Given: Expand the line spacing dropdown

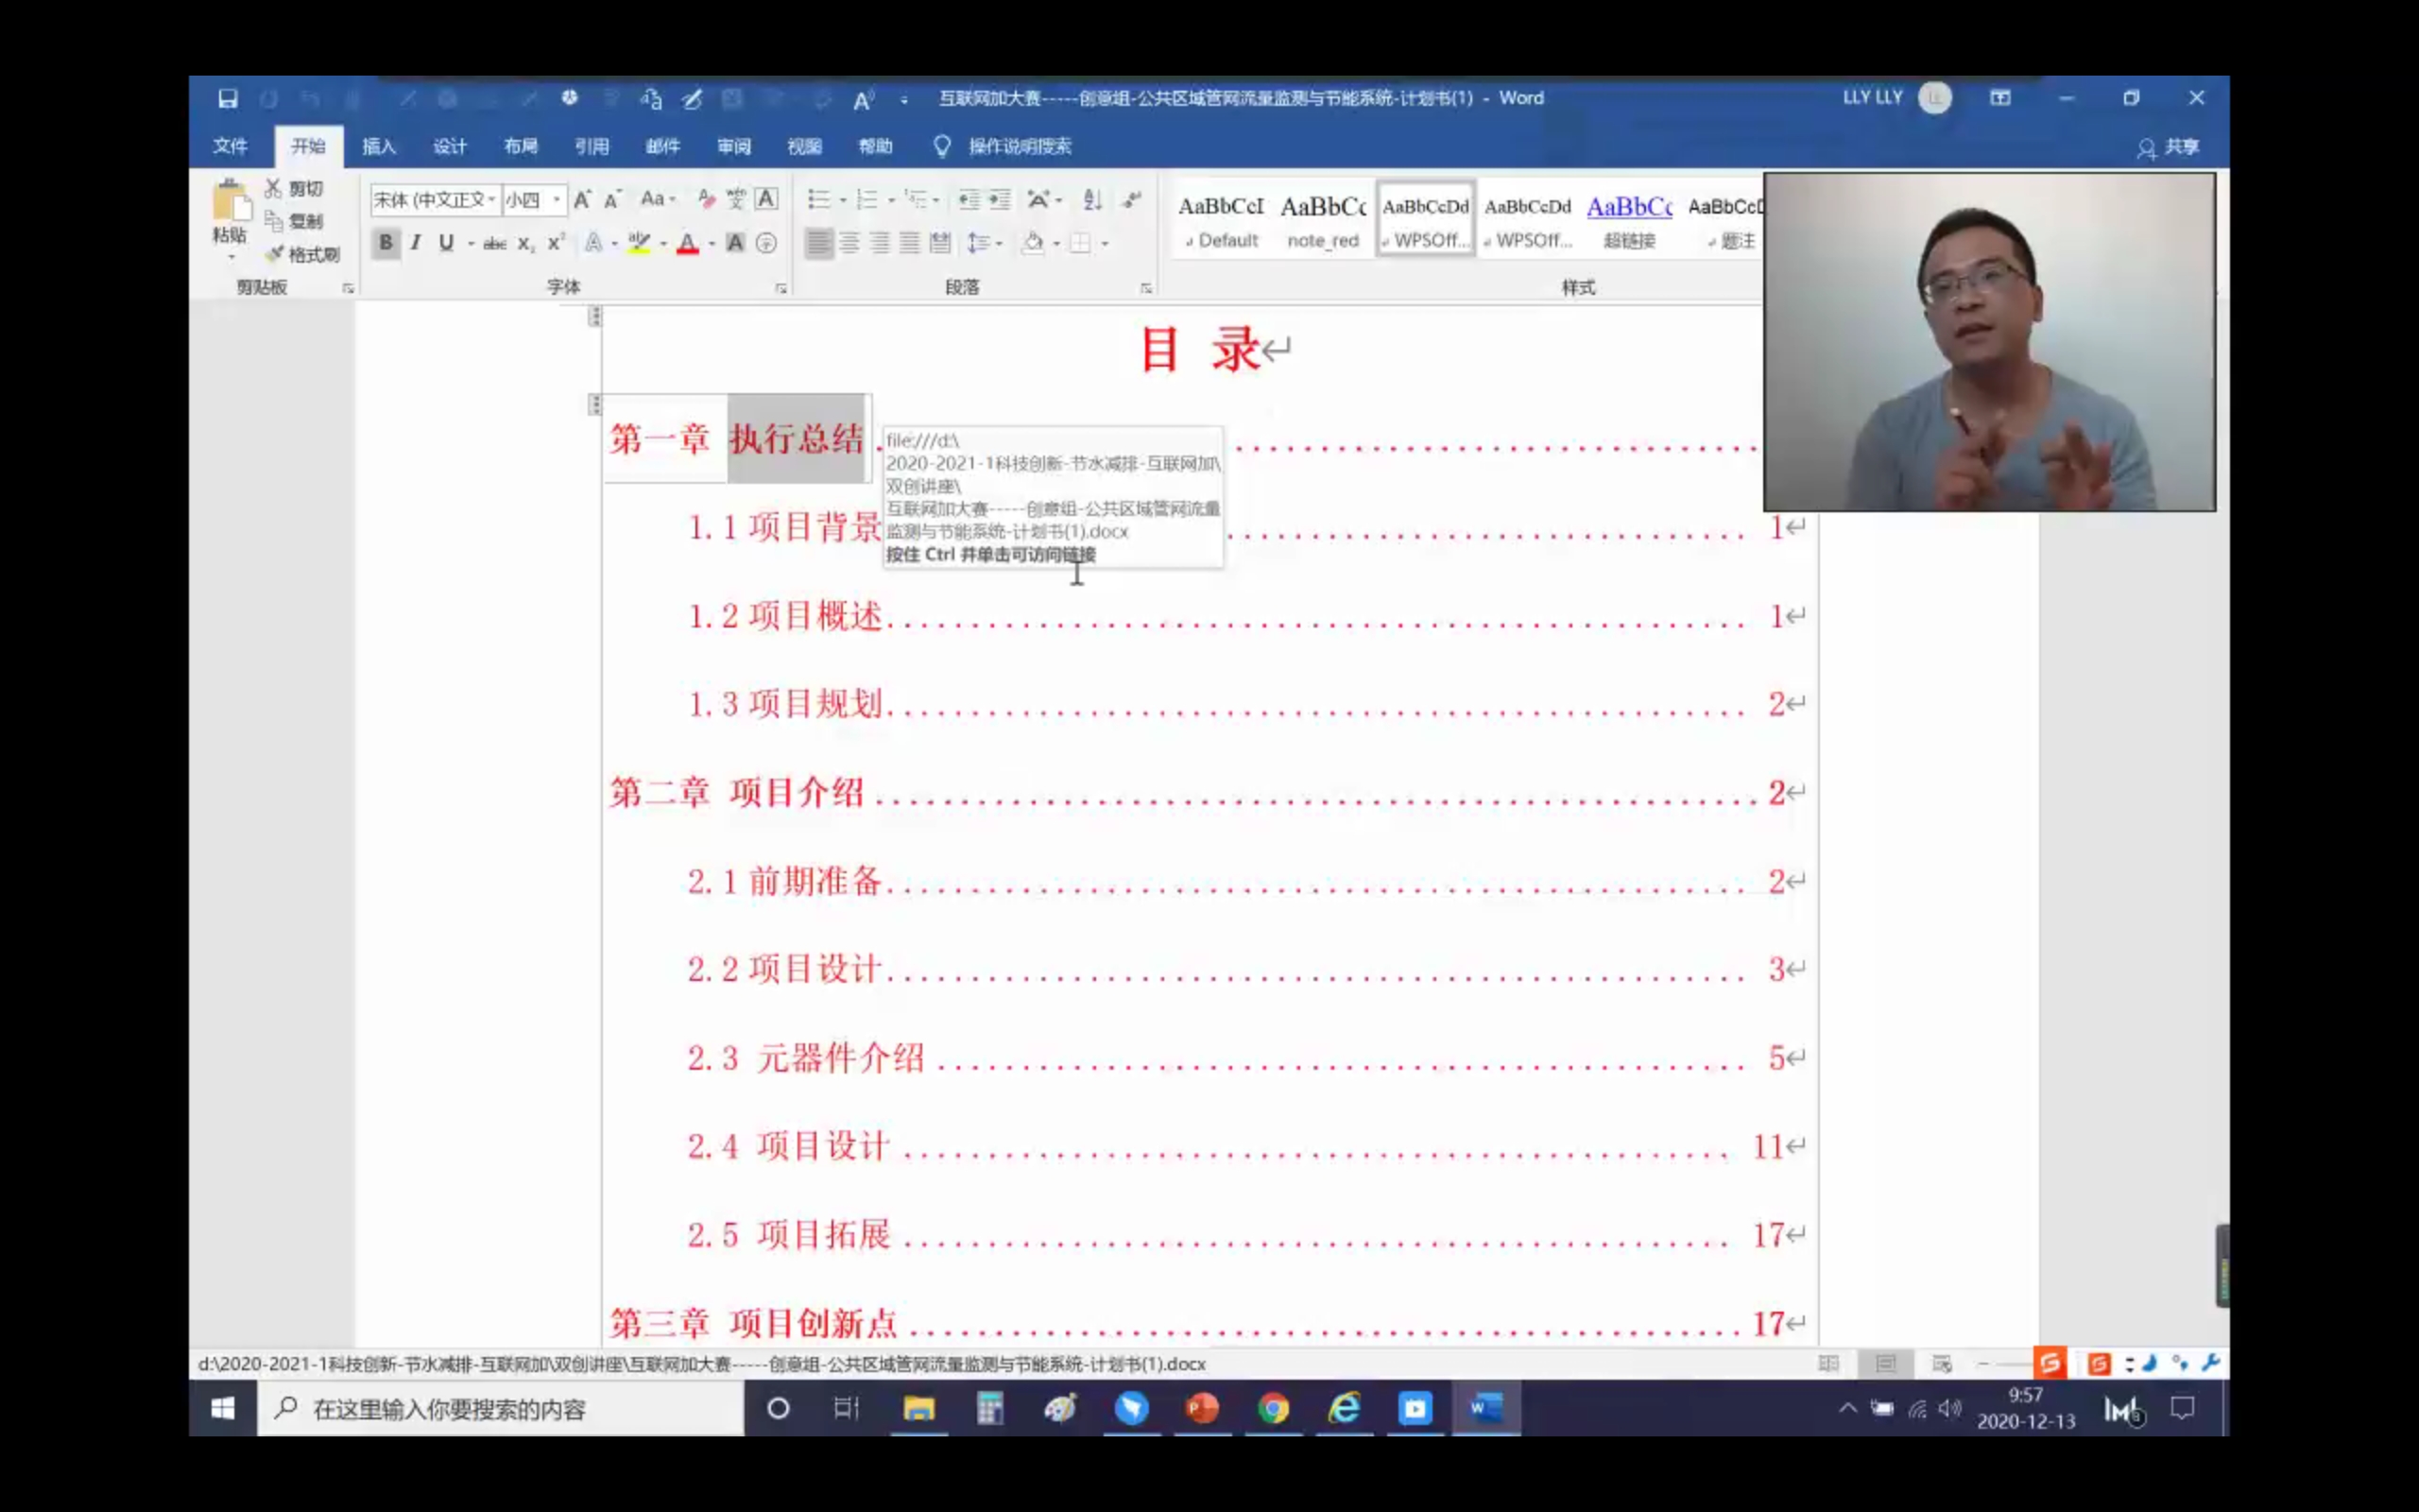Looking at the screenshot, I should 999,243.
